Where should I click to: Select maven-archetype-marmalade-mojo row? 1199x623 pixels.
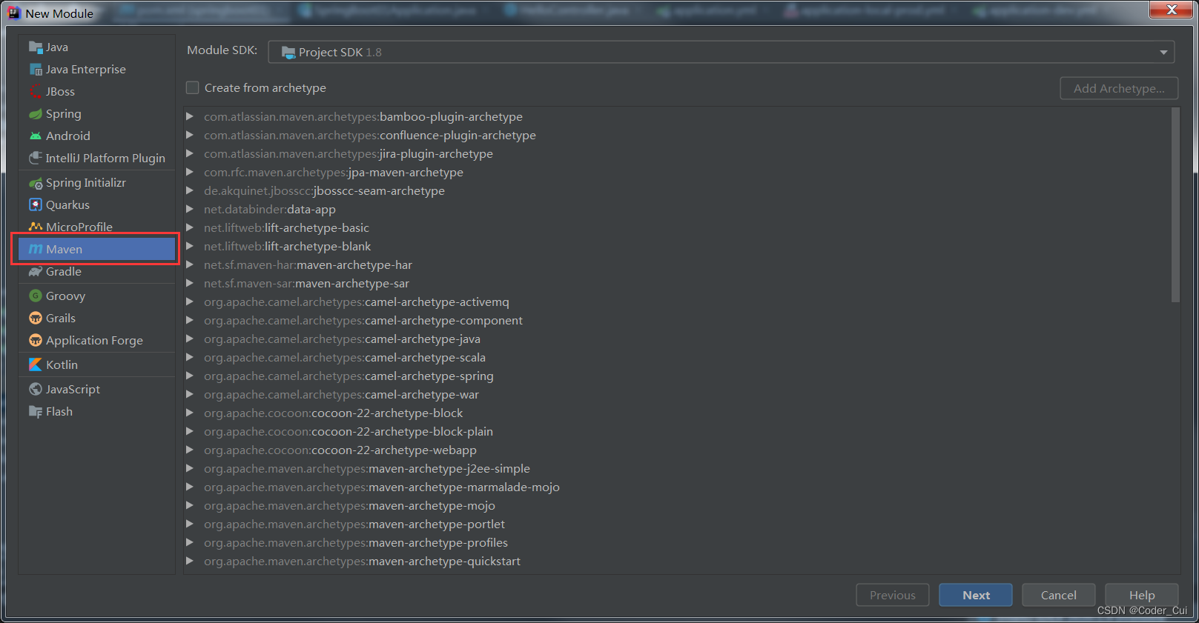click(x=678, y=487)
